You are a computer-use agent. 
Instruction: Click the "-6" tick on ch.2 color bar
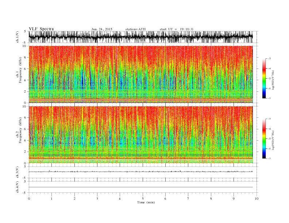click(x=269, y=149)
